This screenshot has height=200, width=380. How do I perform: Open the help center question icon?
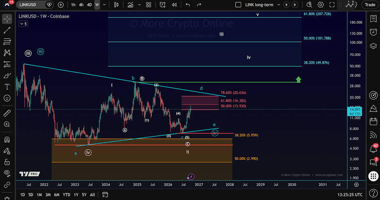click(373, 193)
